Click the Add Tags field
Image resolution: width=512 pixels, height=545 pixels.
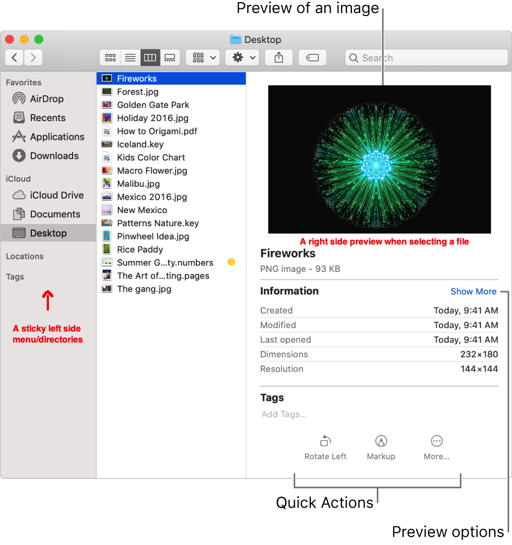[x=284, y=414]
